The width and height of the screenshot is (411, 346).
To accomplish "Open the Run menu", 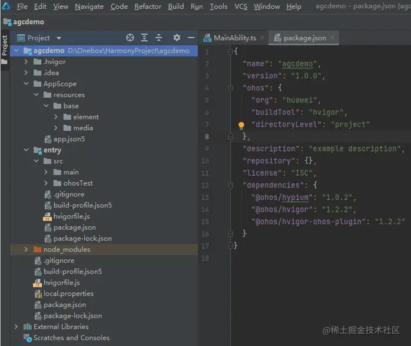I will click(x=197, y=6).
